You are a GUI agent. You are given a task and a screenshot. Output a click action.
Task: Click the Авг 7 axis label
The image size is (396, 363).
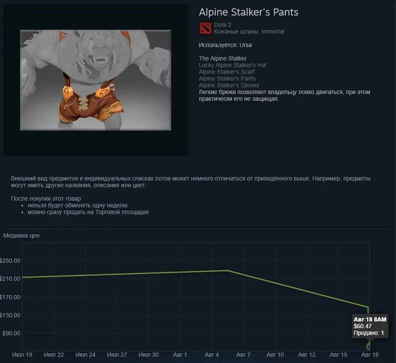(x=243, y=355)
